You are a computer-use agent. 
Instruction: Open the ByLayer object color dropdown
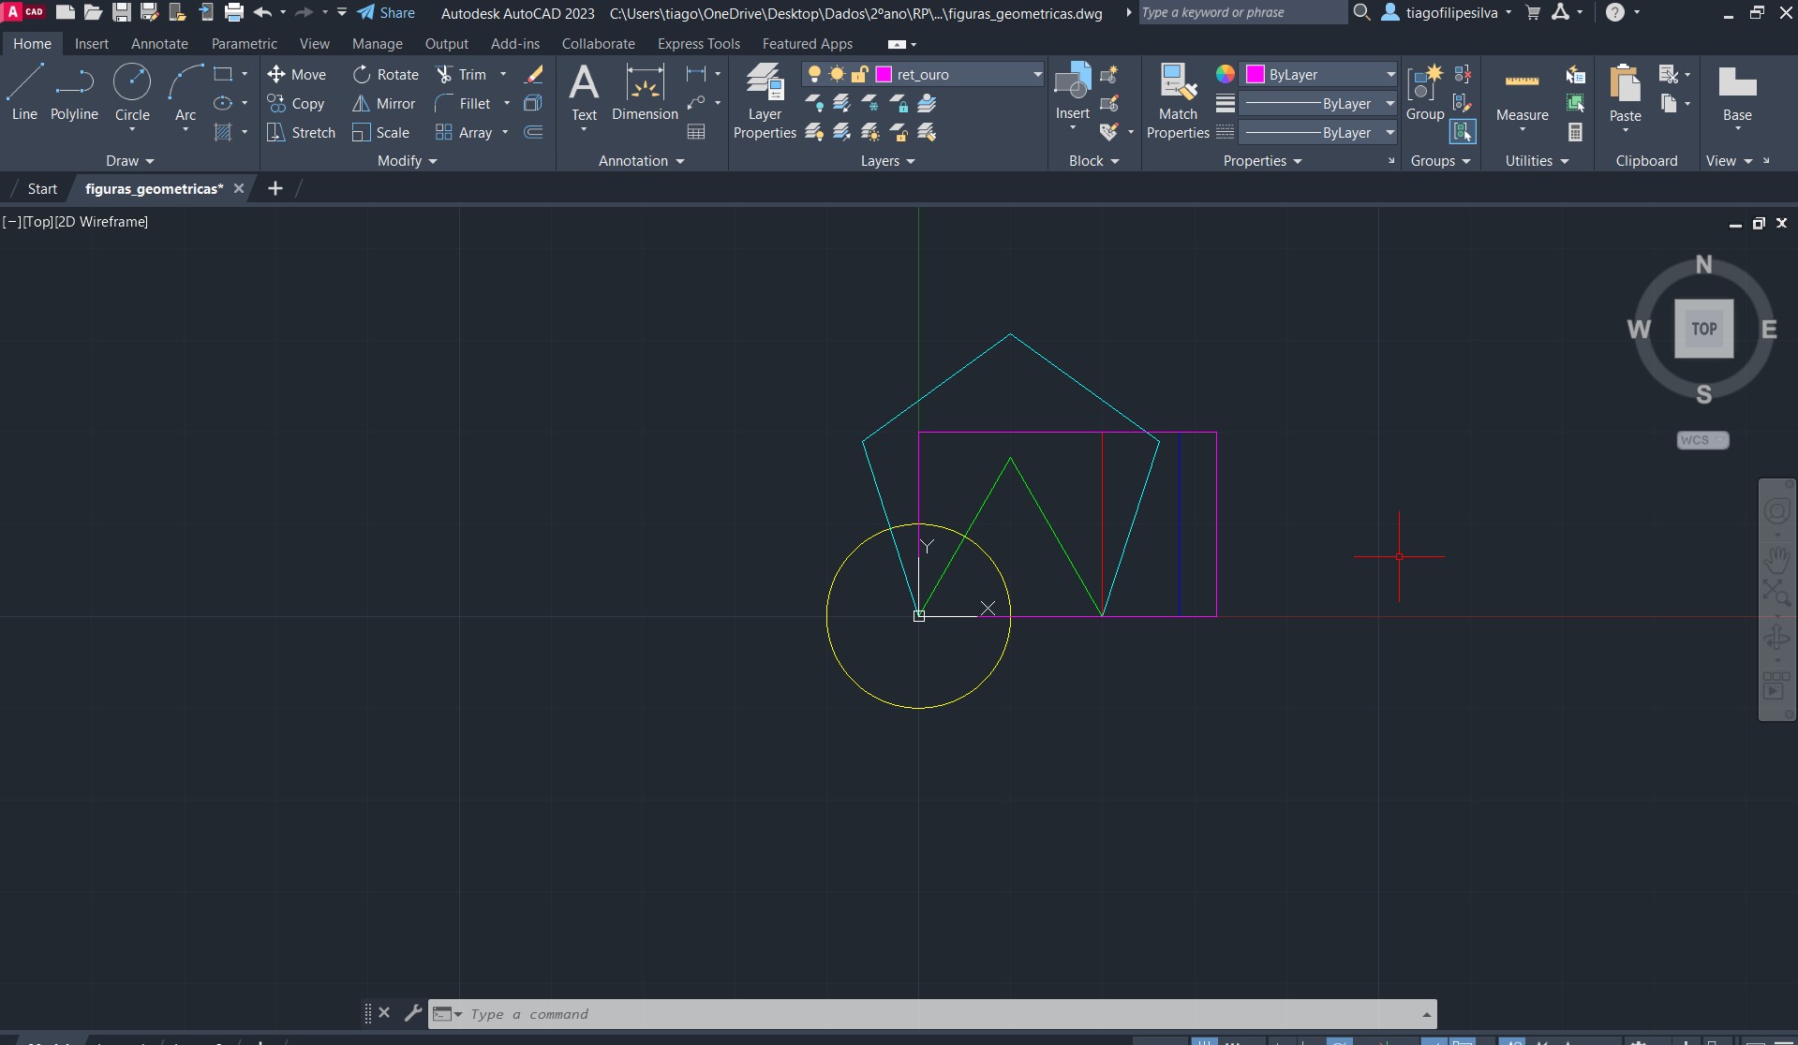(x=1390, y=75)
